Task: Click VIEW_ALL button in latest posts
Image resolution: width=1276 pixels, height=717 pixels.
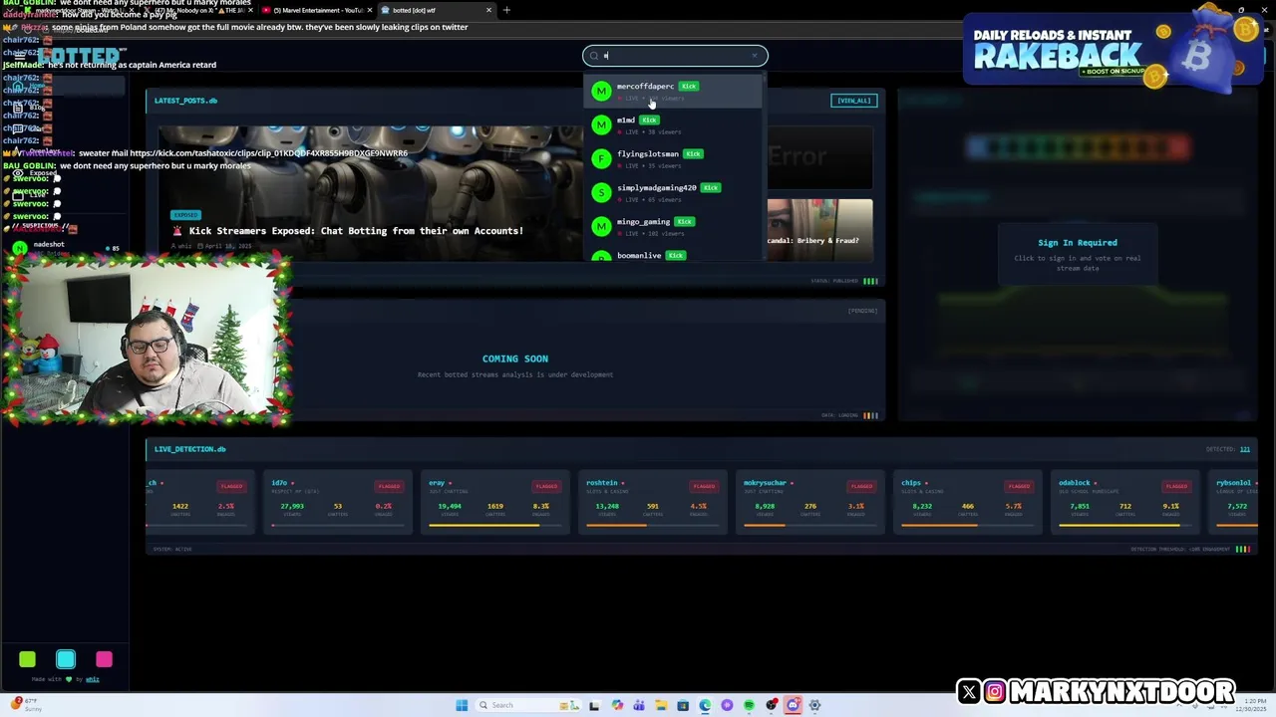Action: pyautogui.click(x=854, y=101)
